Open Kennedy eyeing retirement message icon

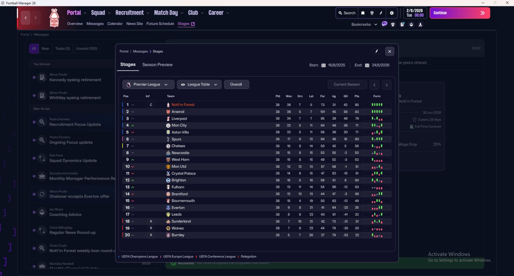tap(42, 77)
